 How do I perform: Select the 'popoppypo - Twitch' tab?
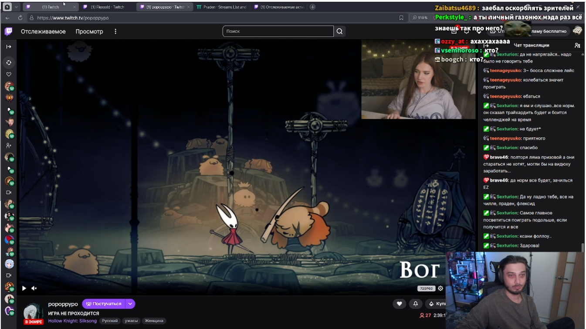click(x=165, y=7)
